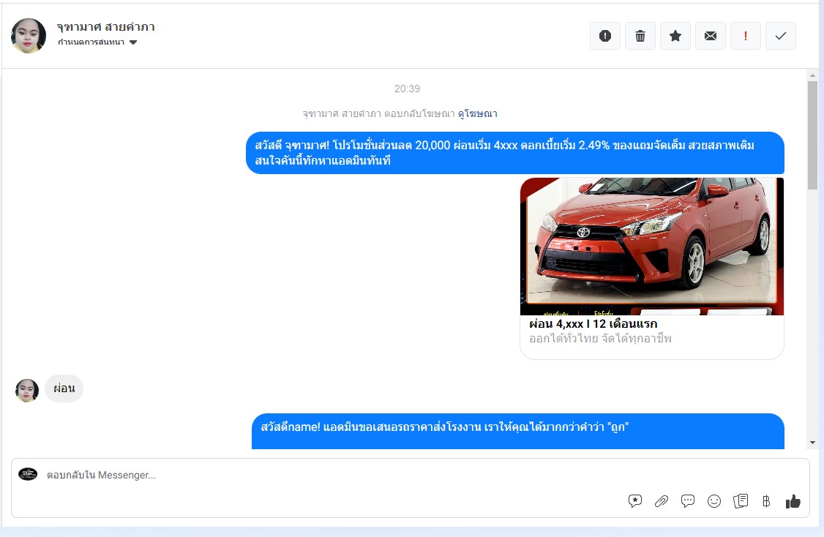Mark conversation done with checkmark
The width and height of the screenshot is (824, 537).
coord(780,36)
